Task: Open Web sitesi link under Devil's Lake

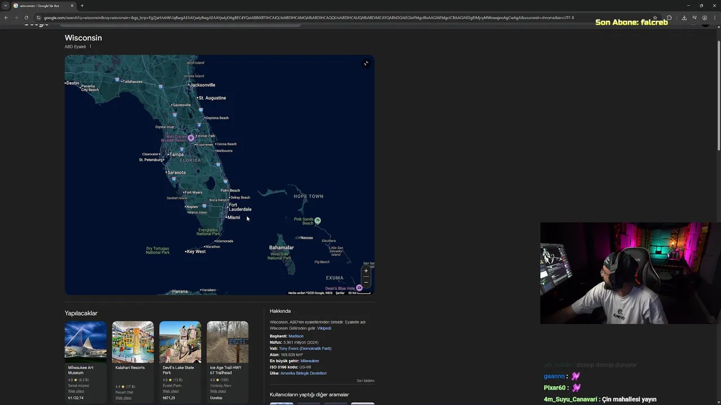Action: [x=171, y=391]
